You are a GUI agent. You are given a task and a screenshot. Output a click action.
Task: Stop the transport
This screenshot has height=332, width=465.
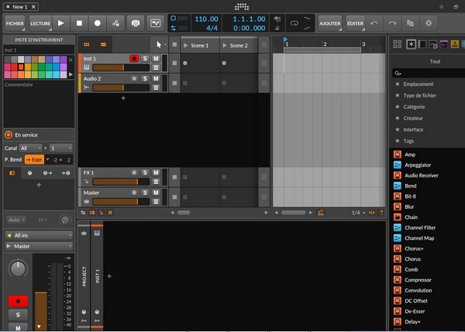pos(79,23)
